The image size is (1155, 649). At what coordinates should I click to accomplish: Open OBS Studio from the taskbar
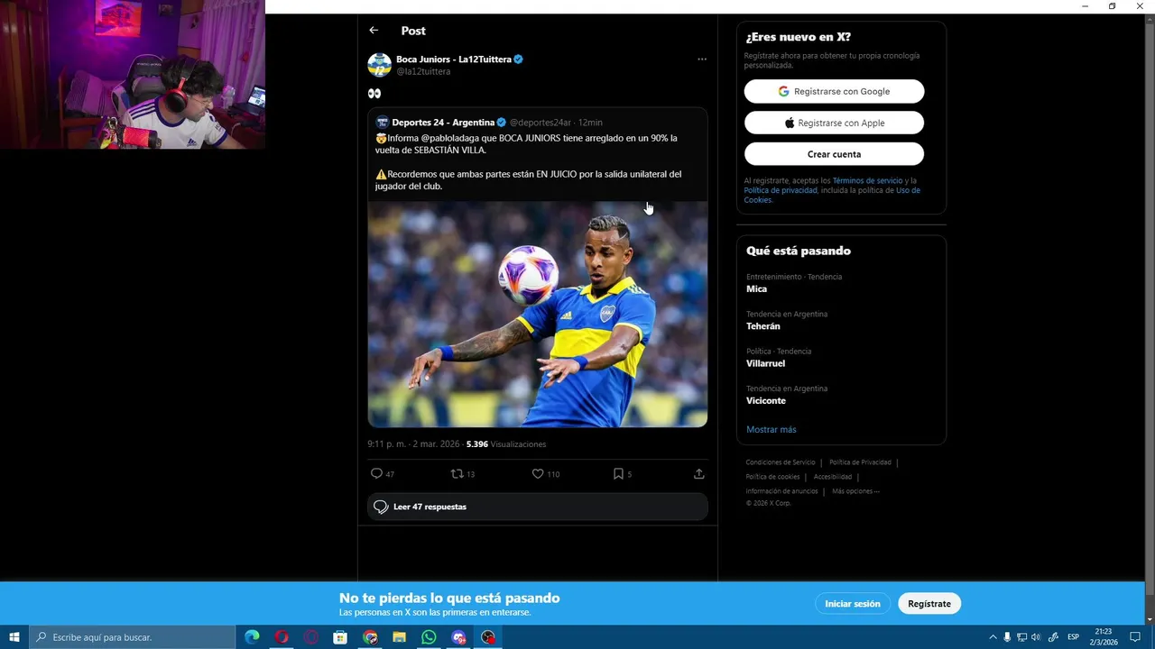tap(488, 637)
